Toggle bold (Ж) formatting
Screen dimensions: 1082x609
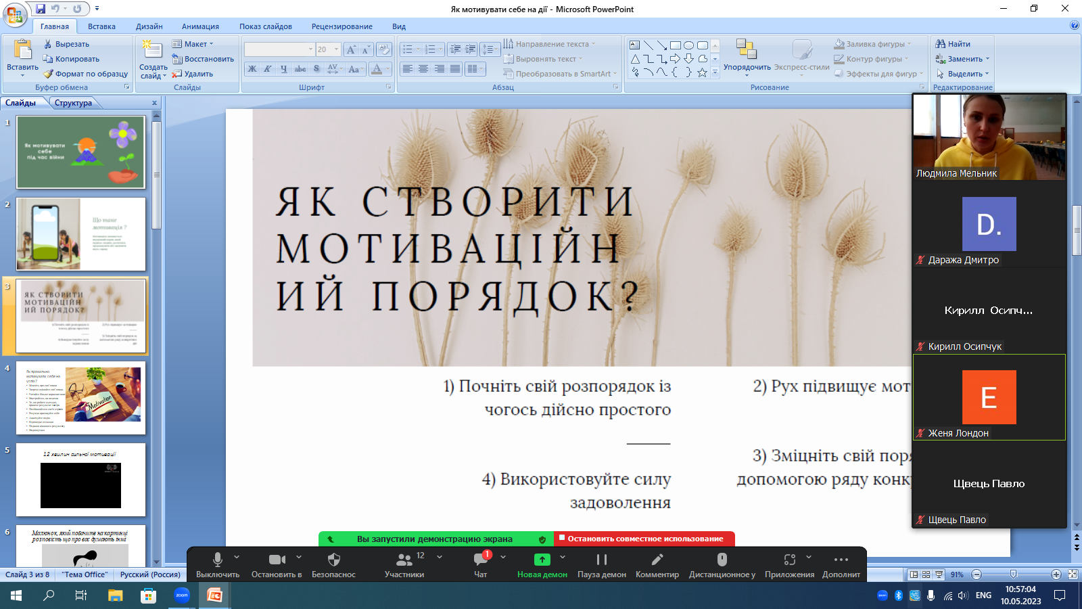click(x=252, y=69)
